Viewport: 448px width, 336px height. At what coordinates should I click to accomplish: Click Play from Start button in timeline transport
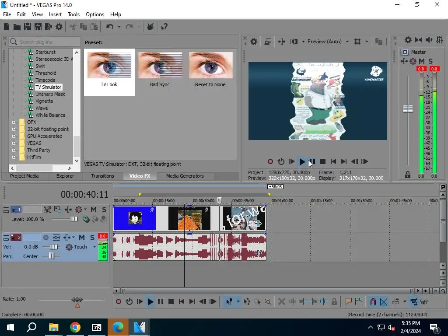(140, 302)
